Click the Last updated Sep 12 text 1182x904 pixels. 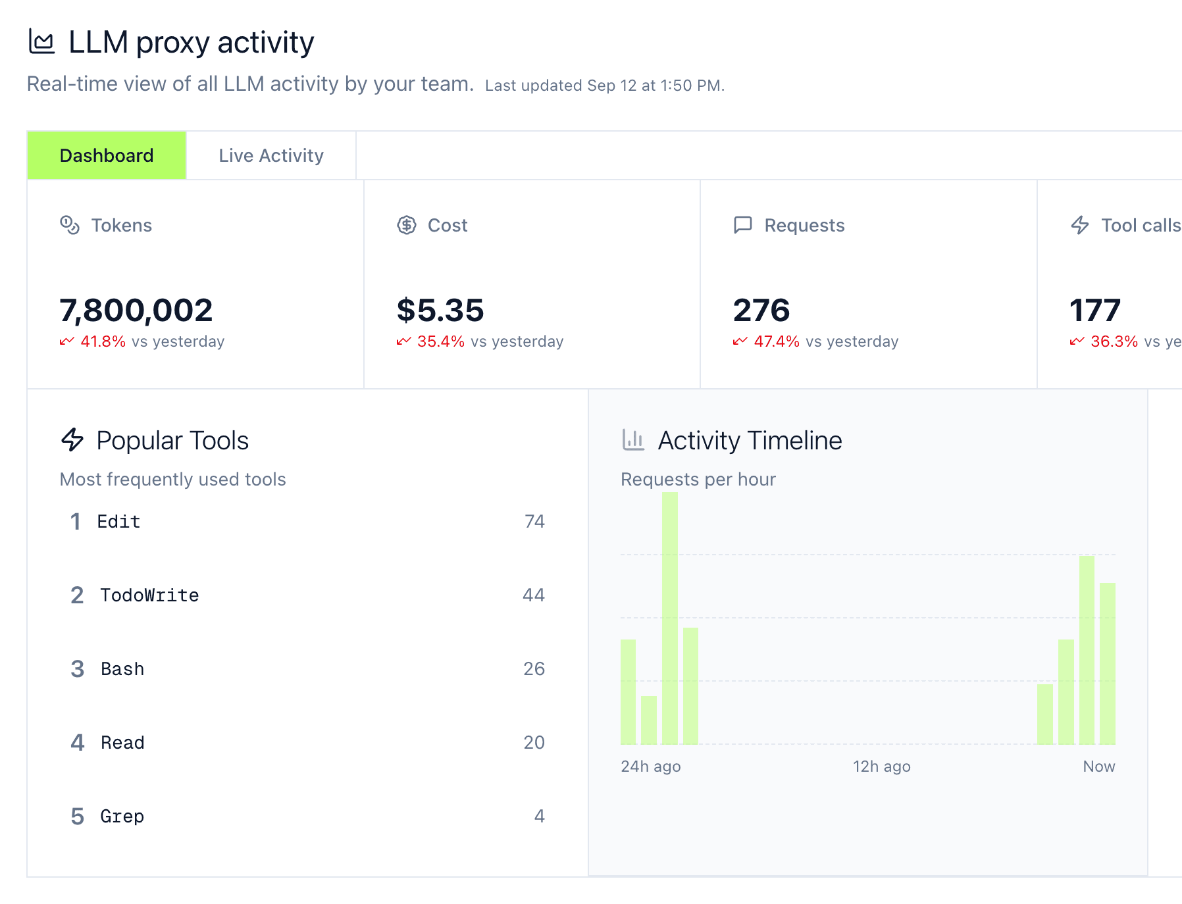click(603, 85)
